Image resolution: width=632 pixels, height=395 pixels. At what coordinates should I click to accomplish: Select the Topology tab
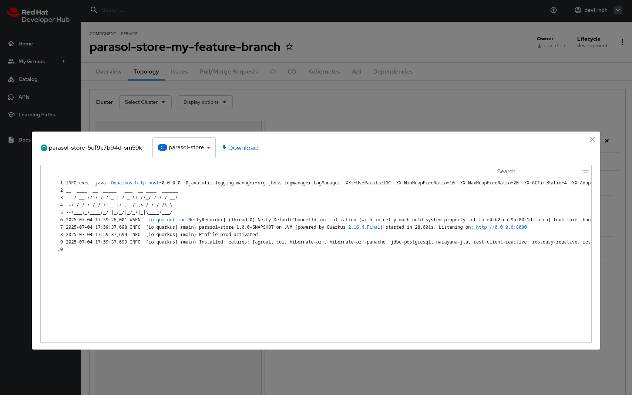click(146, 72)
